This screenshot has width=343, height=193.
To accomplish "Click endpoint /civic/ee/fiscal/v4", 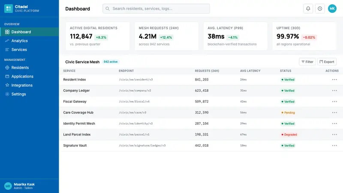I will coord(134,102).
